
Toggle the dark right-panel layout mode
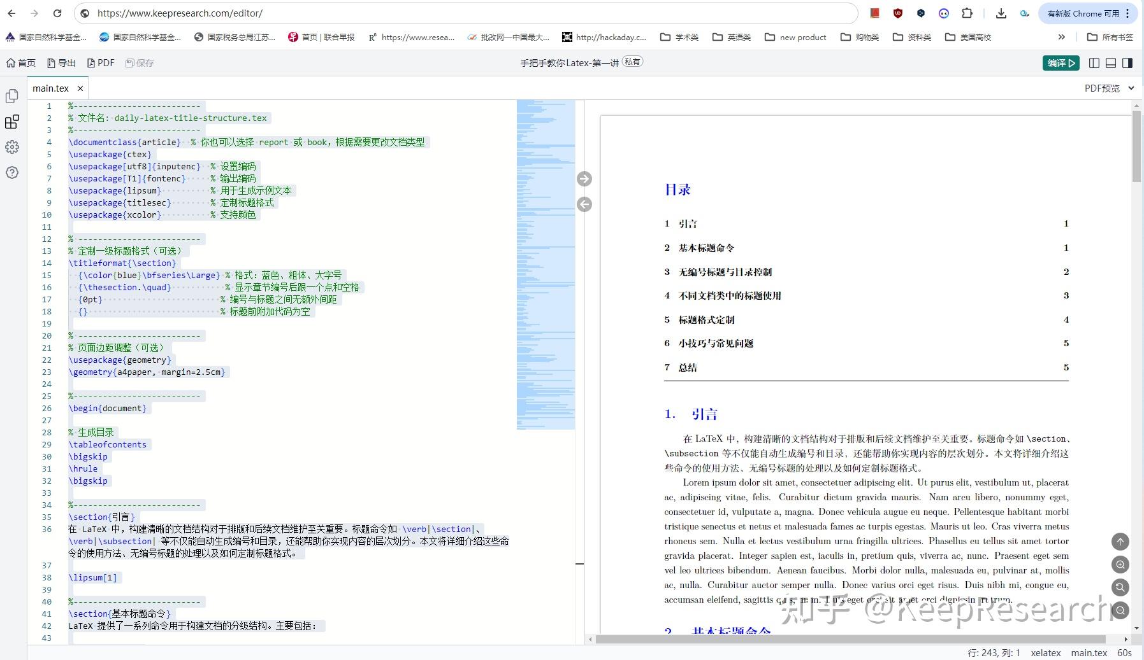click(1127, 62)
